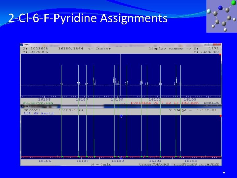Click the Y:-2470805 readout in upper window
Screen dimensions: 237x178
tap(35, 52)
